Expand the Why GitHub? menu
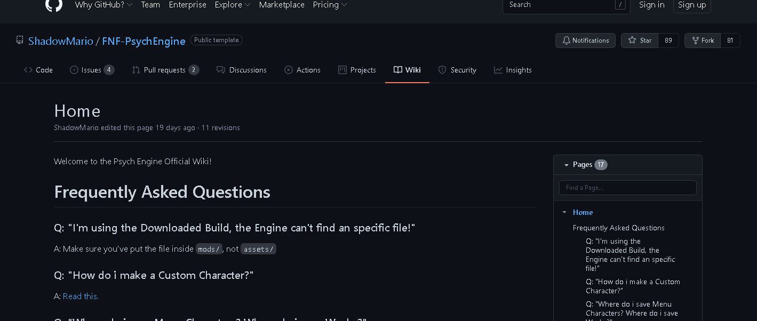757x321 pixels. coord(104,5)
